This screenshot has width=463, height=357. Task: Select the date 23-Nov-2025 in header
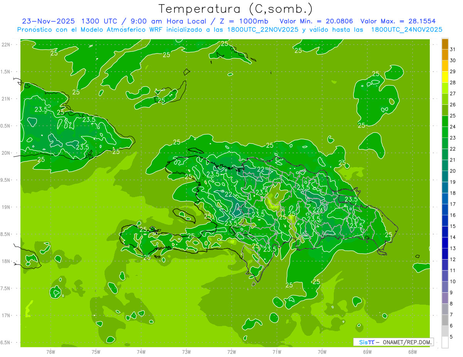click(48, 21)
